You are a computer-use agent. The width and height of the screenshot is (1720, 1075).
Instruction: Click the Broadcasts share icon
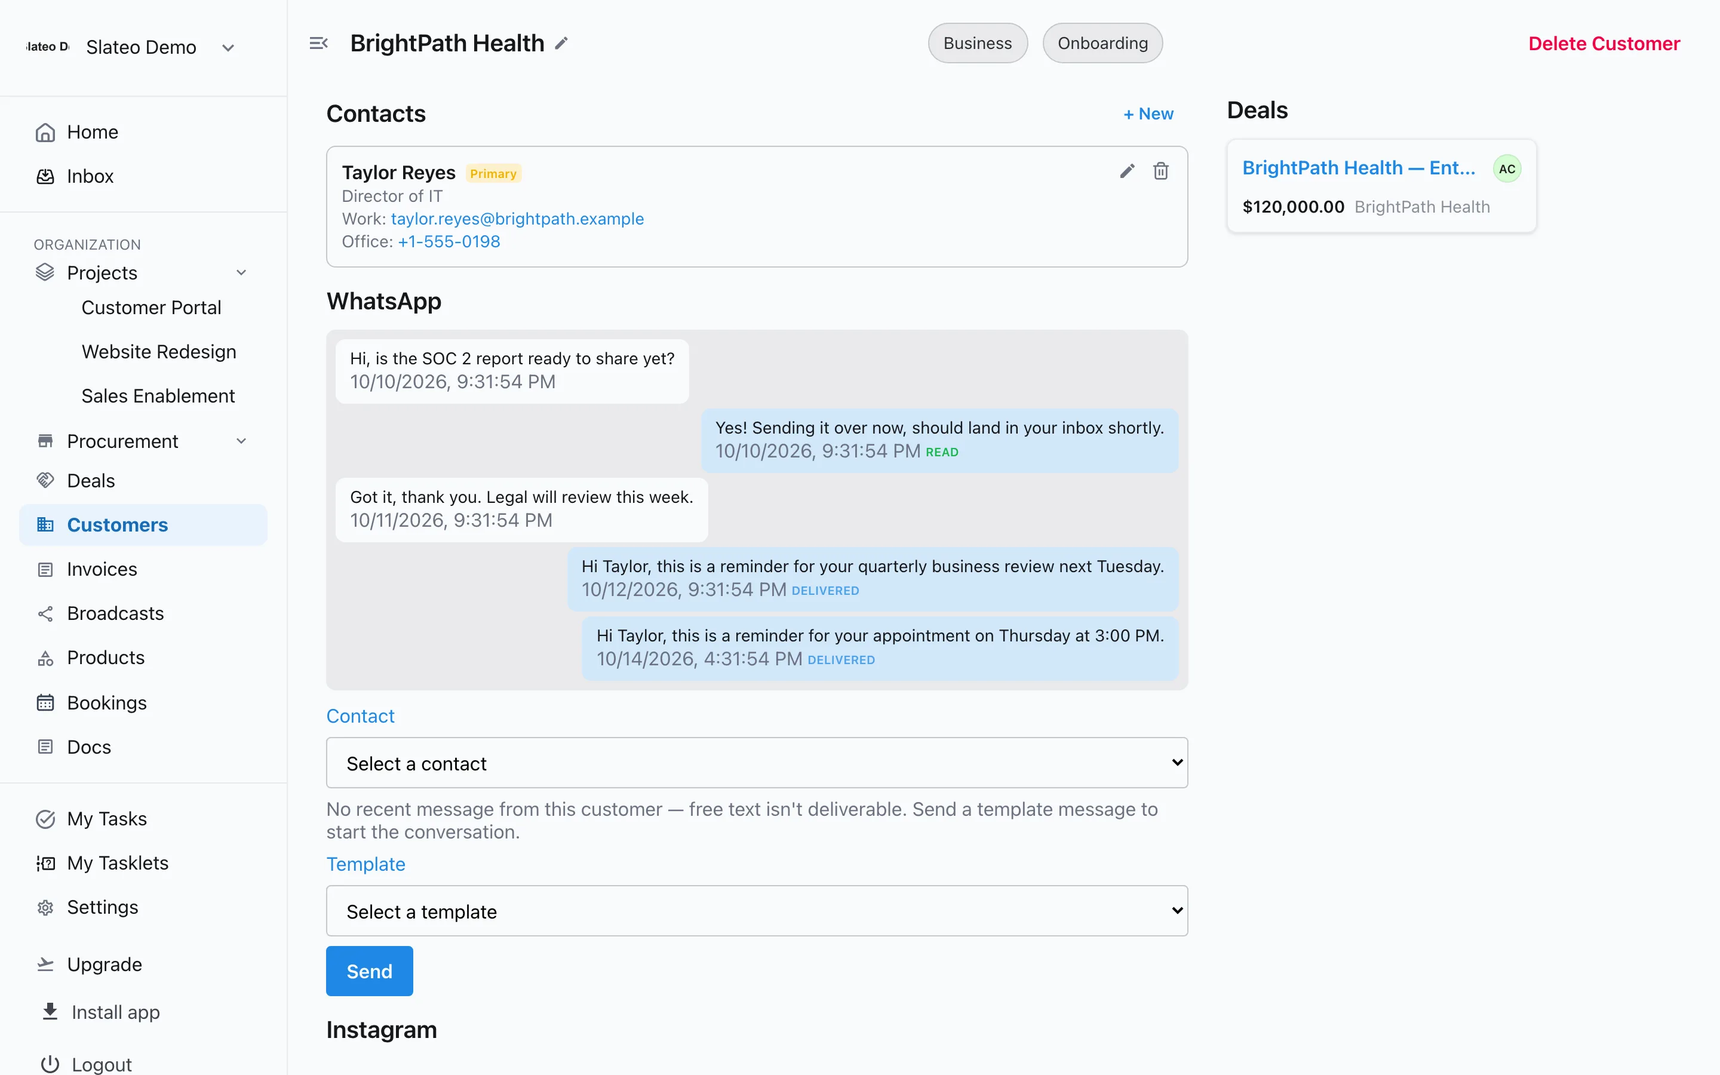pos(45,613)
